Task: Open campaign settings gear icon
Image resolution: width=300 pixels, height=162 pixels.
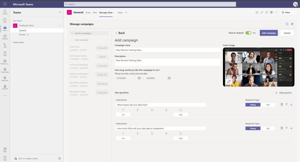Action: pyautogui.click(x=292, y=24)
